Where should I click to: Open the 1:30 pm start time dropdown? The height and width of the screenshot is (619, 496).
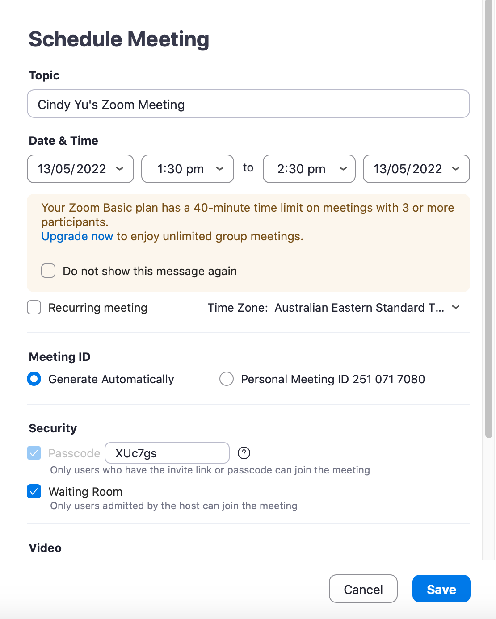[188, 169]
